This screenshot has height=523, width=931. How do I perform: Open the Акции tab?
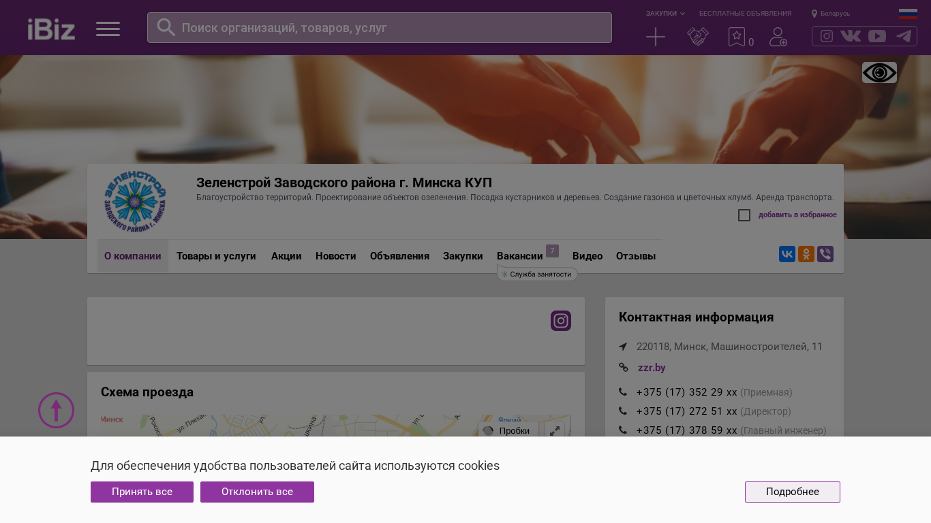(x=286, y=256)
